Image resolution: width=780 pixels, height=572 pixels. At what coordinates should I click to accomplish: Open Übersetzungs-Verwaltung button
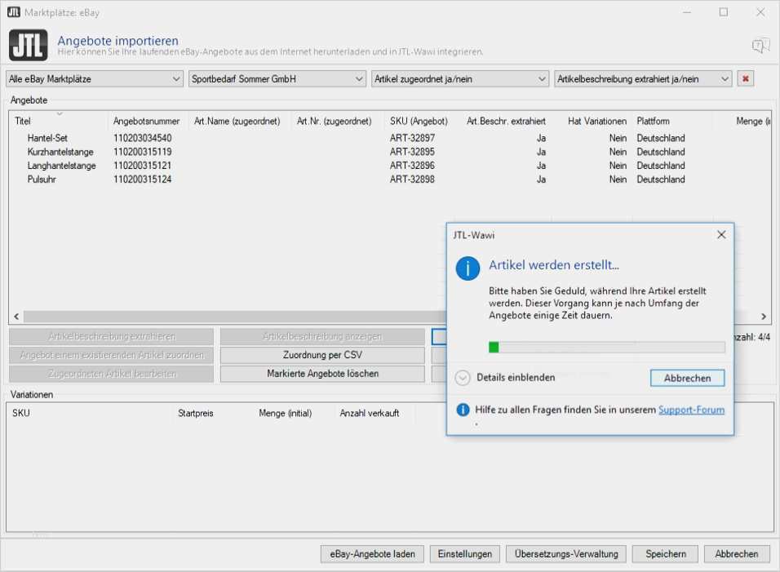tap(566, 554)
